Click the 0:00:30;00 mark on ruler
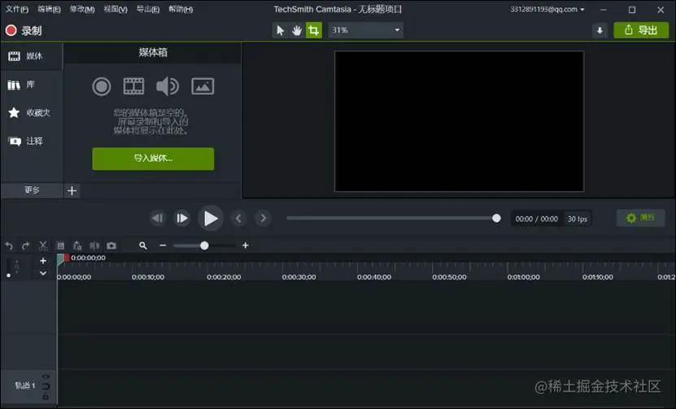 coord(299,277)
